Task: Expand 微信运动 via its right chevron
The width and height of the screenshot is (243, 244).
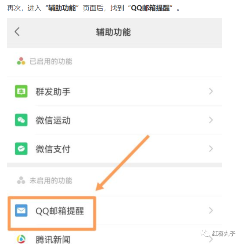Action: tap(211, 120)
